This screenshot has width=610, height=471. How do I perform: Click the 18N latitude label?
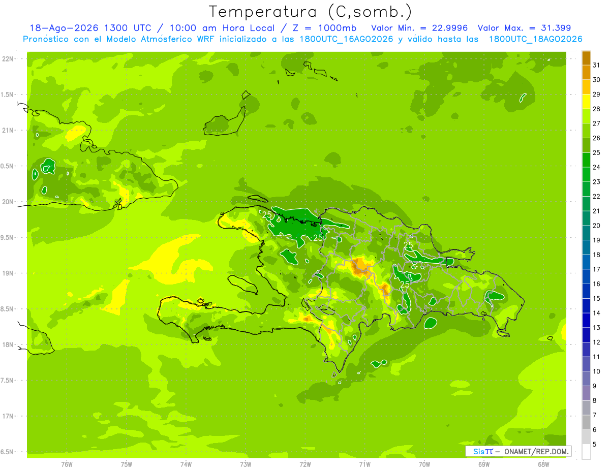point(8,345)
